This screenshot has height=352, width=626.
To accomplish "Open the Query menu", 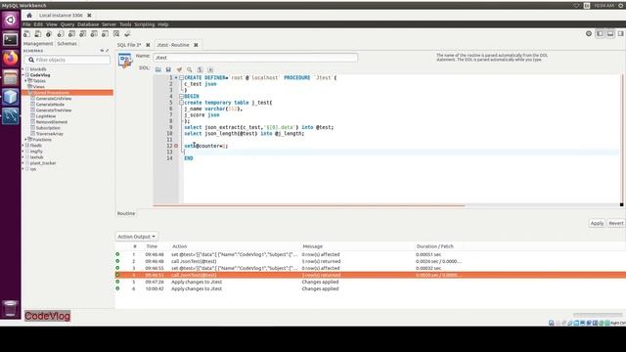I will click(x=67, y=24).
